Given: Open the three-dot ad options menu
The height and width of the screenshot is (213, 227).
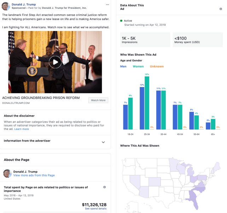Looking at the screenshot, I should [x=107, y=5].
